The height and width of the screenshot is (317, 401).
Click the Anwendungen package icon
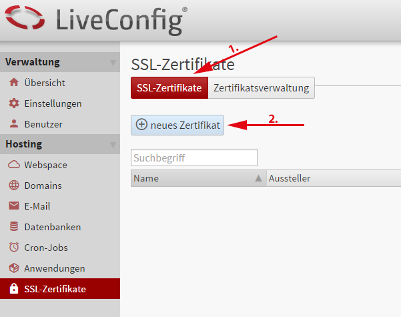click(13, 268)
